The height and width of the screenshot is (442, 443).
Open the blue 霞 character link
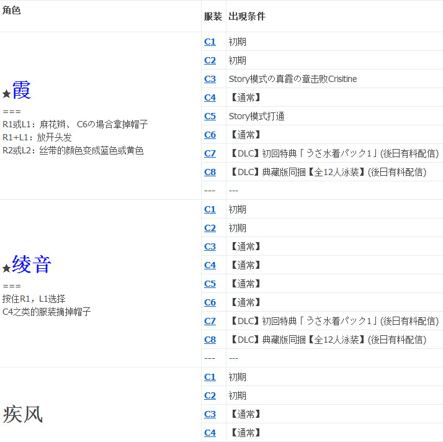tap(21, 91)
